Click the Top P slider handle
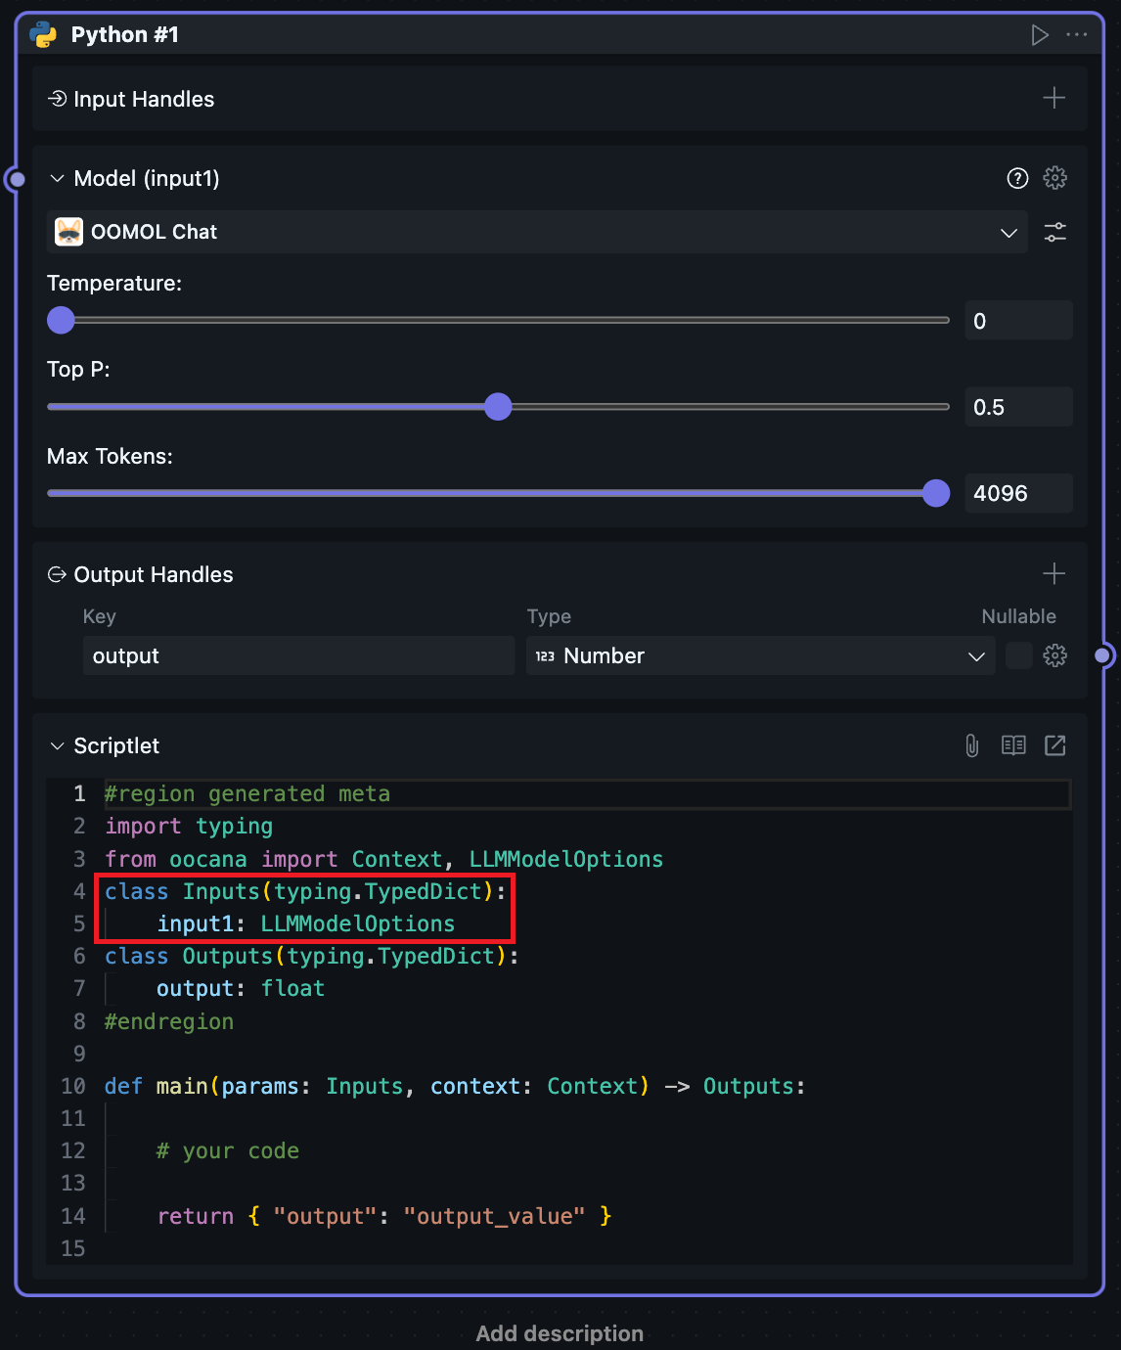This screenshot has width=1121, height=1350. click(x=498, y=407)
